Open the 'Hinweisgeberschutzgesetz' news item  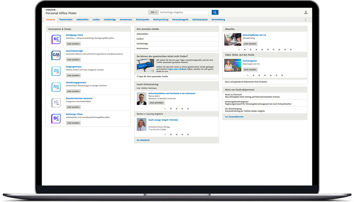265,103
